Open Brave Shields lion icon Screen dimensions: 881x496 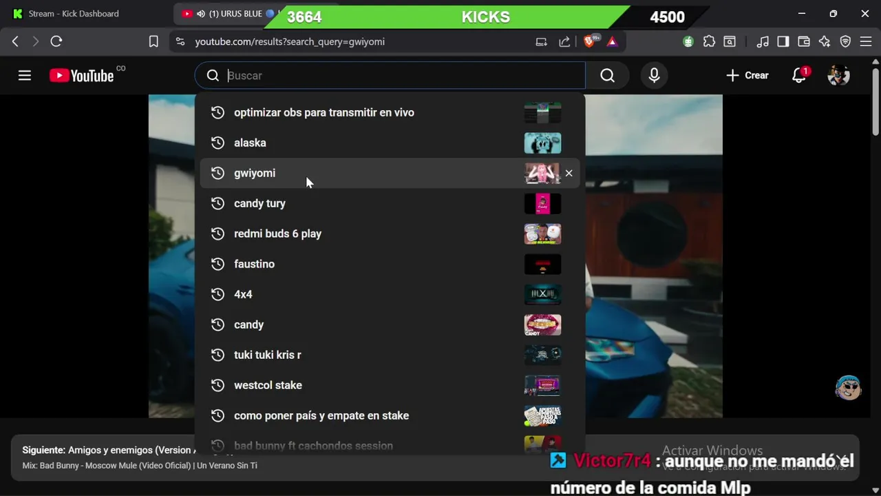(x=590, y=41)
